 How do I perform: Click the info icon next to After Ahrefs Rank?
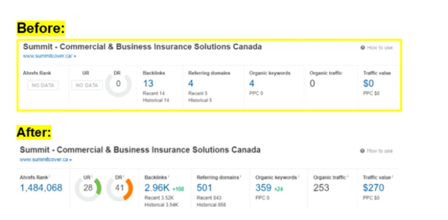pyautogui.click(x=49, y=177)
